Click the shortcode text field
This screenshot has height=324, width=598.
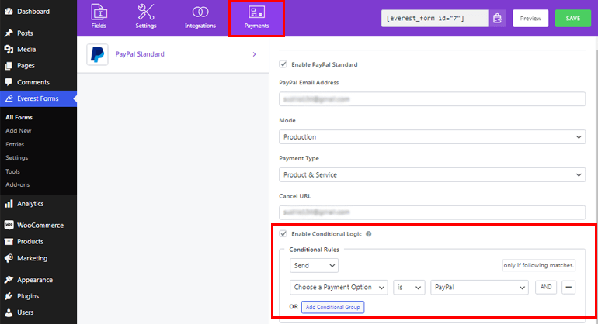click(x=435, y=19)
